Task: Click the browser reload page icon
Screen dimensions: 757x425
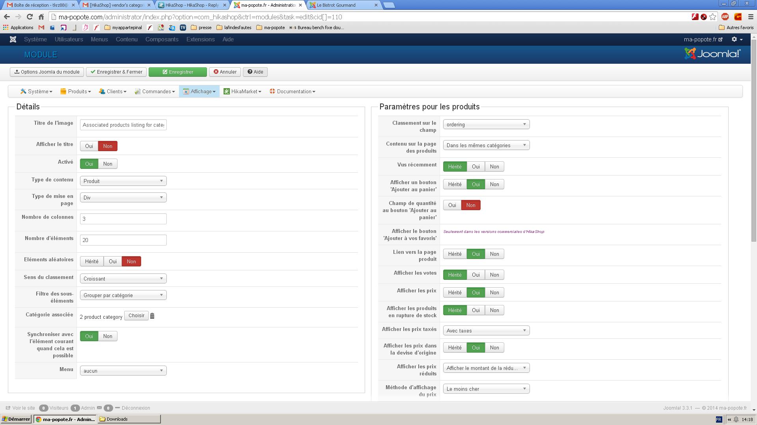Action: [x=30, y=17]
